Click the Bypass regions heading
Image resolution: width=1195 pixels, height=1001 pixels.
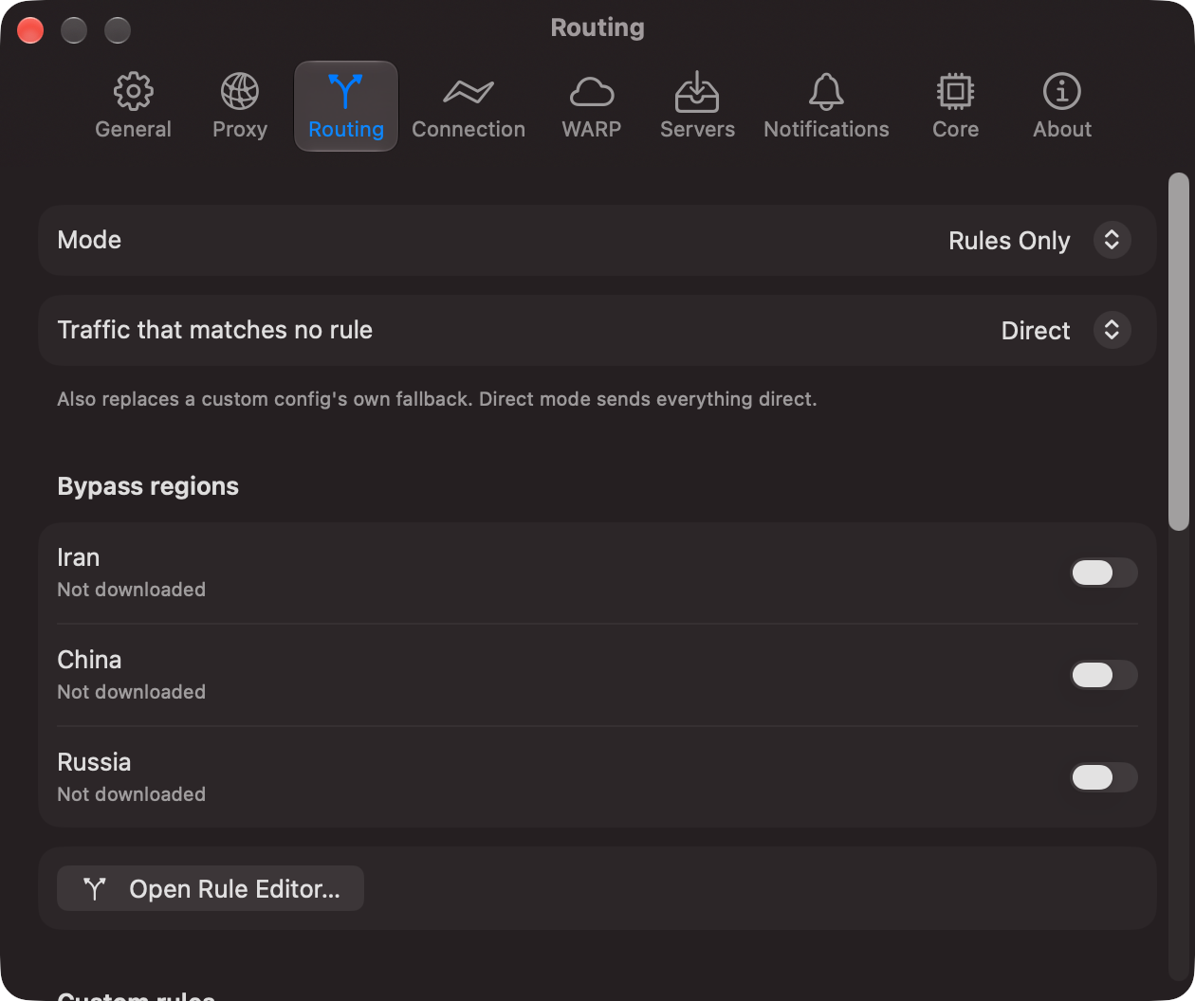[x=148, y=486]
